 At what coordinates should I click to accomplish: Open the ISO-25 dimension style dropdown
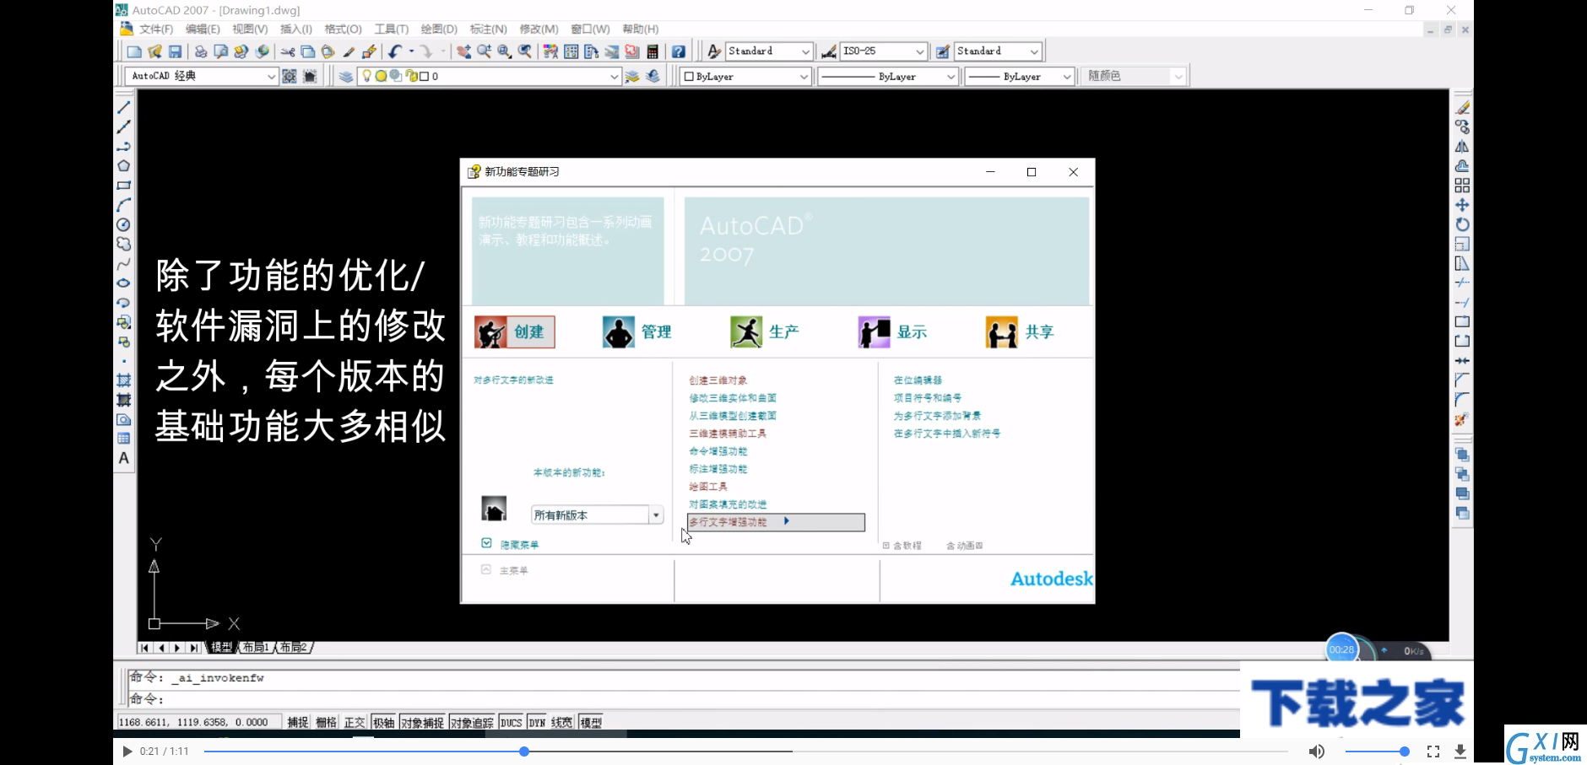(x=884, y=51)
